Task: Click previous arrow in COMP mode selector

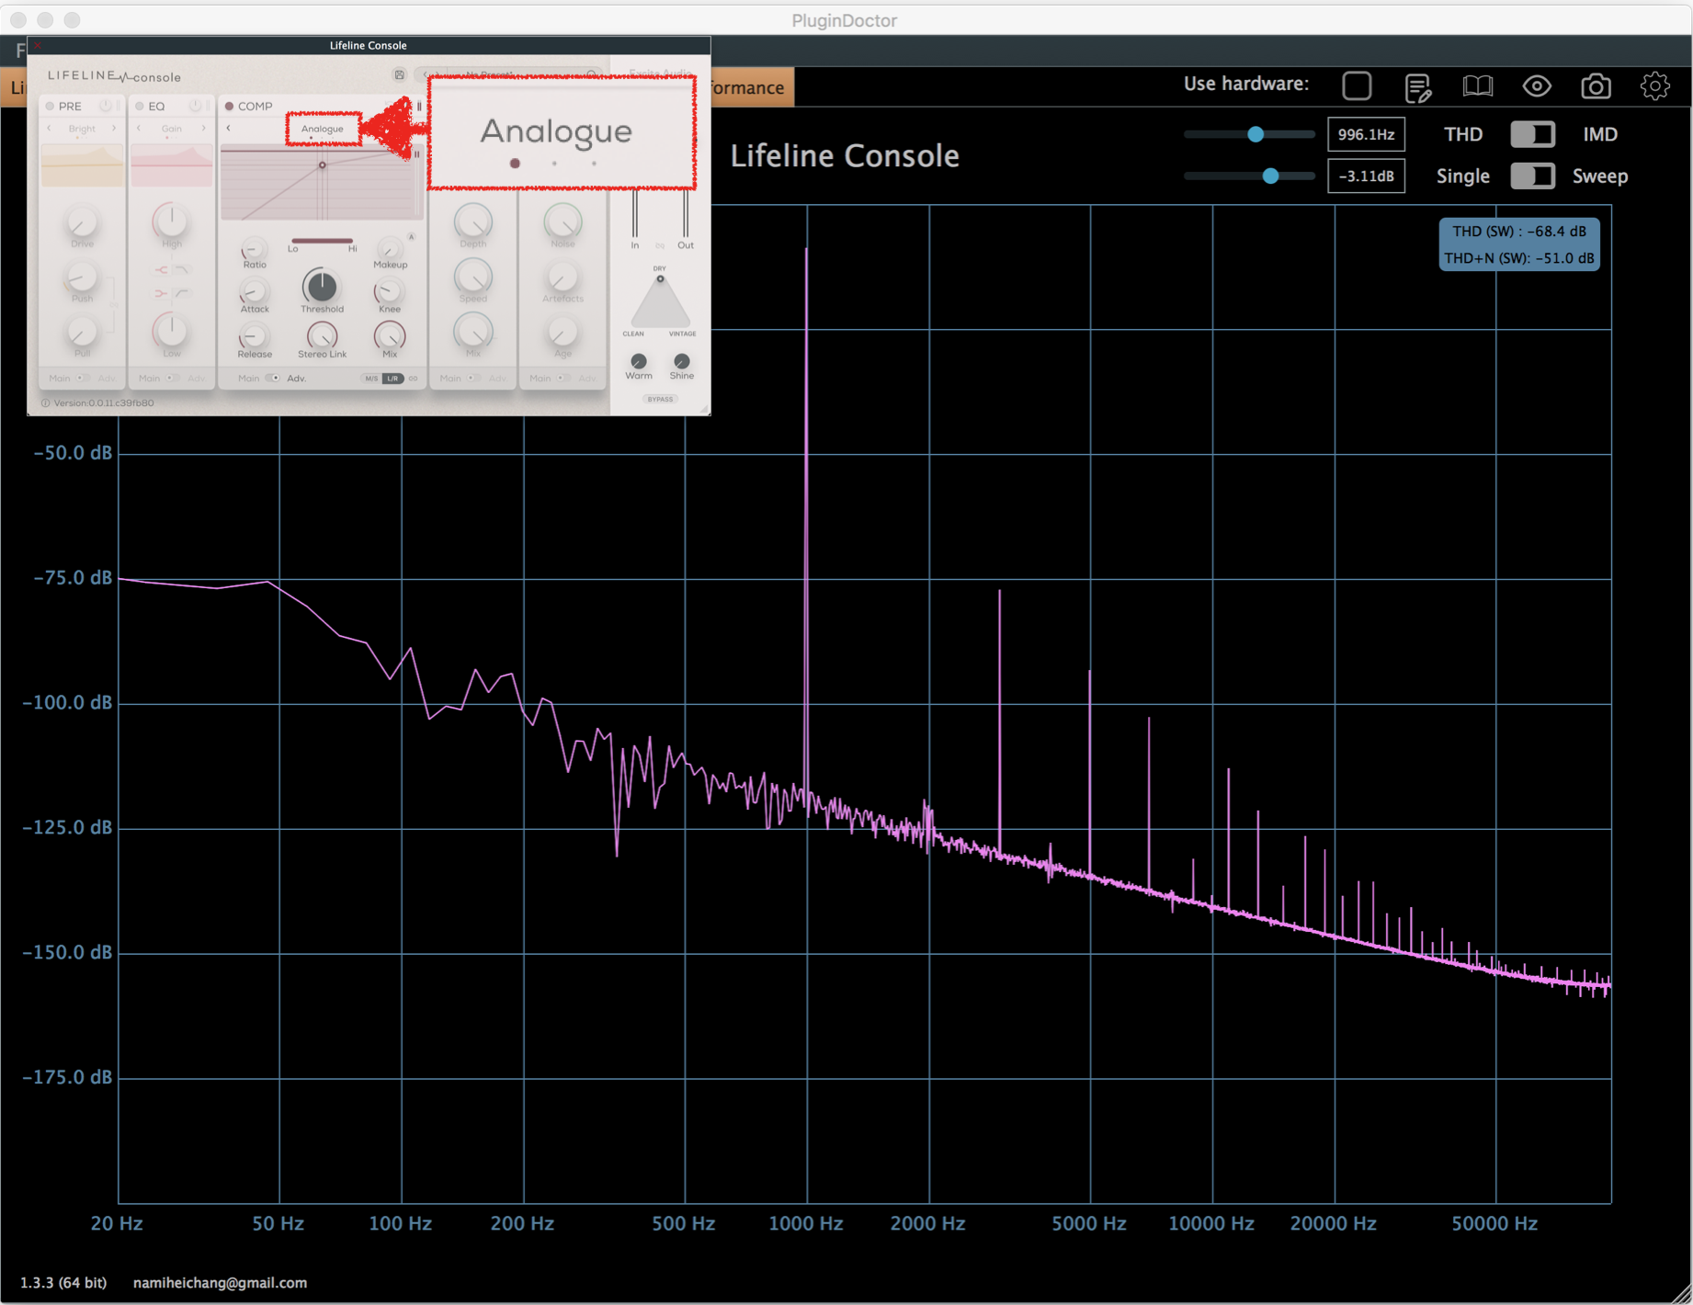Action: click(x=229, y=129)
